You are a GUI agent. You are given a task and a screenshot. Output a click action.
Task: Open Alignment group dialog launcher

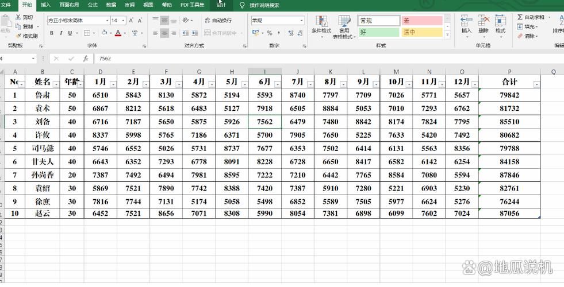(x=244, y=46)
